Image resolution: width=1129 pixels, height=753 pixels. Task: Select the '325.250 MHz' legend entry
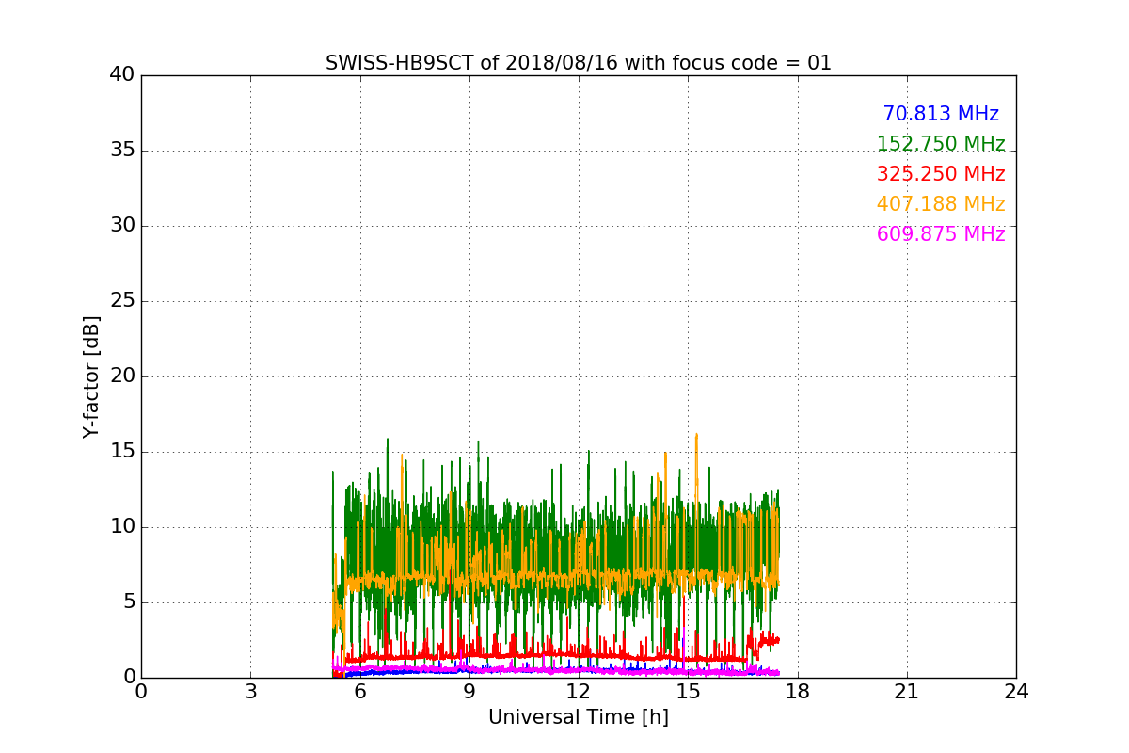click(941, 174)
